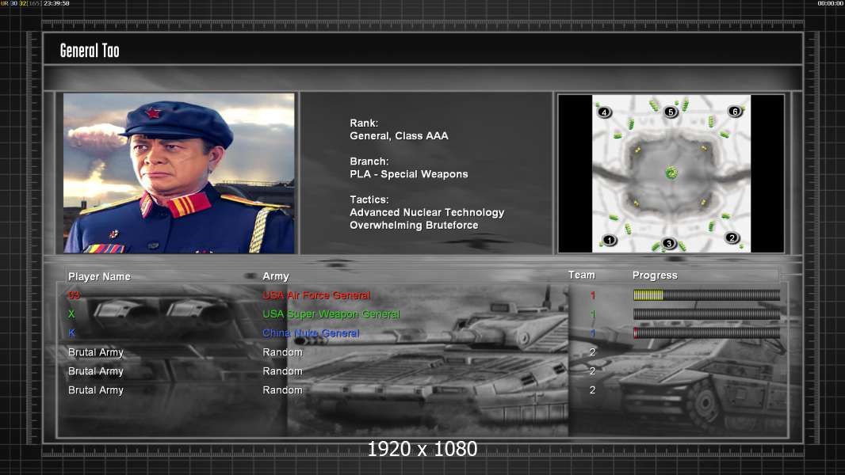845x475 pixels.
Task: Click start position marker 5 on the minimap
Action: coord(671,112)
